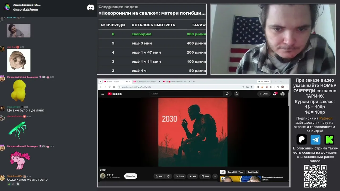Click the 'ещё 1 ч 47 мин' queue cell

[146, 53]
